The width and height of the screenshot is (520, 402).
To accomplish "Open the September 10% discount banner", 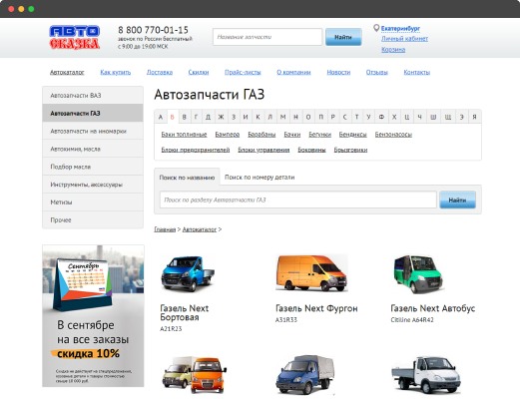I will click(x=93, y=316).
